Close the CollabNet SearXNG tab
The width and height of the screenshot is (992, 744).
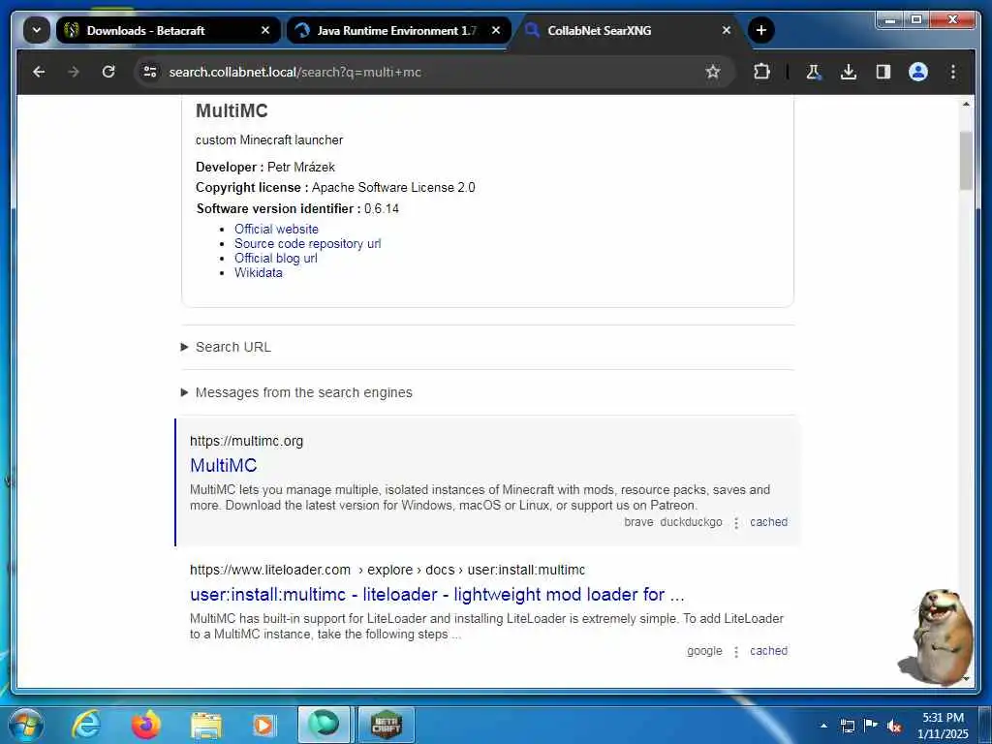point(727,30)
